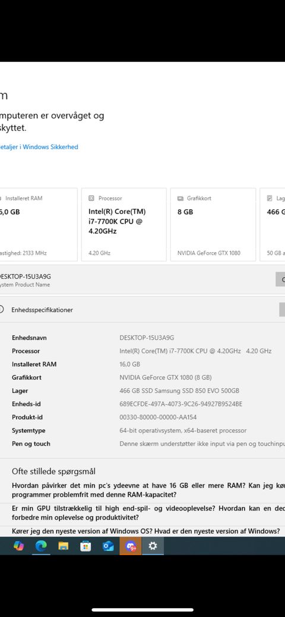285x617 pixels.
Task: Open File Explorer in the taskbar
Action: pos(64,546)
